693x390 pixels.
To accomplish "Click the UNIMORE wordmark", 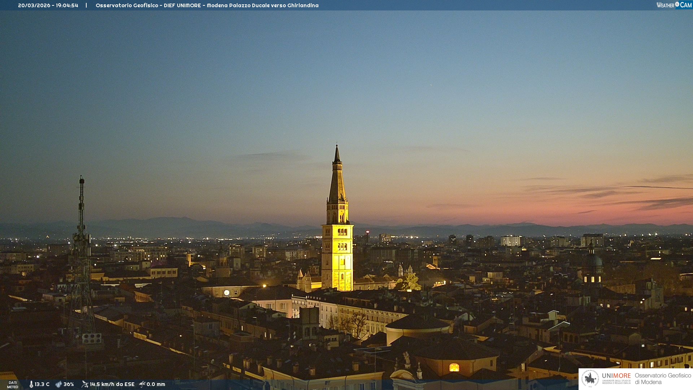I will (616, 376).
